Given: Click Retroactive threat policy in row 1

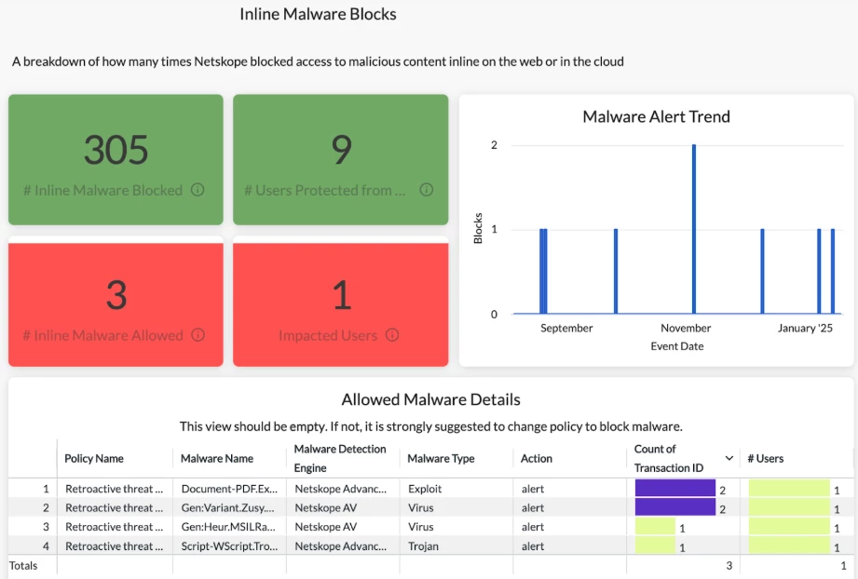Looking at the screenshot, I should pyautogui.click(x=114, y=489).
